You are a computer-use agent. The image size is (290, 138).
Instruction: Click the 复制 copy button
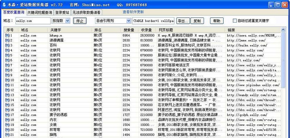click(197, 21)
